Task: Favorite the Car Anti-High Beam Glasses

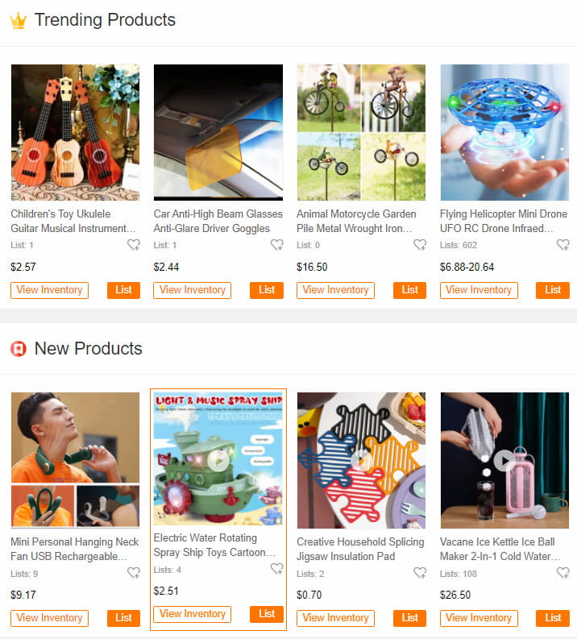Action: point(277,245)
